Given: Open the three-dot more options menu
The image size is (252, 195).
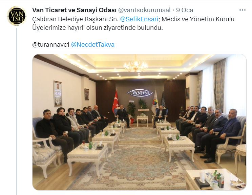Looking at the screenshot, I should pyautogui.click(x=243, y=10).
